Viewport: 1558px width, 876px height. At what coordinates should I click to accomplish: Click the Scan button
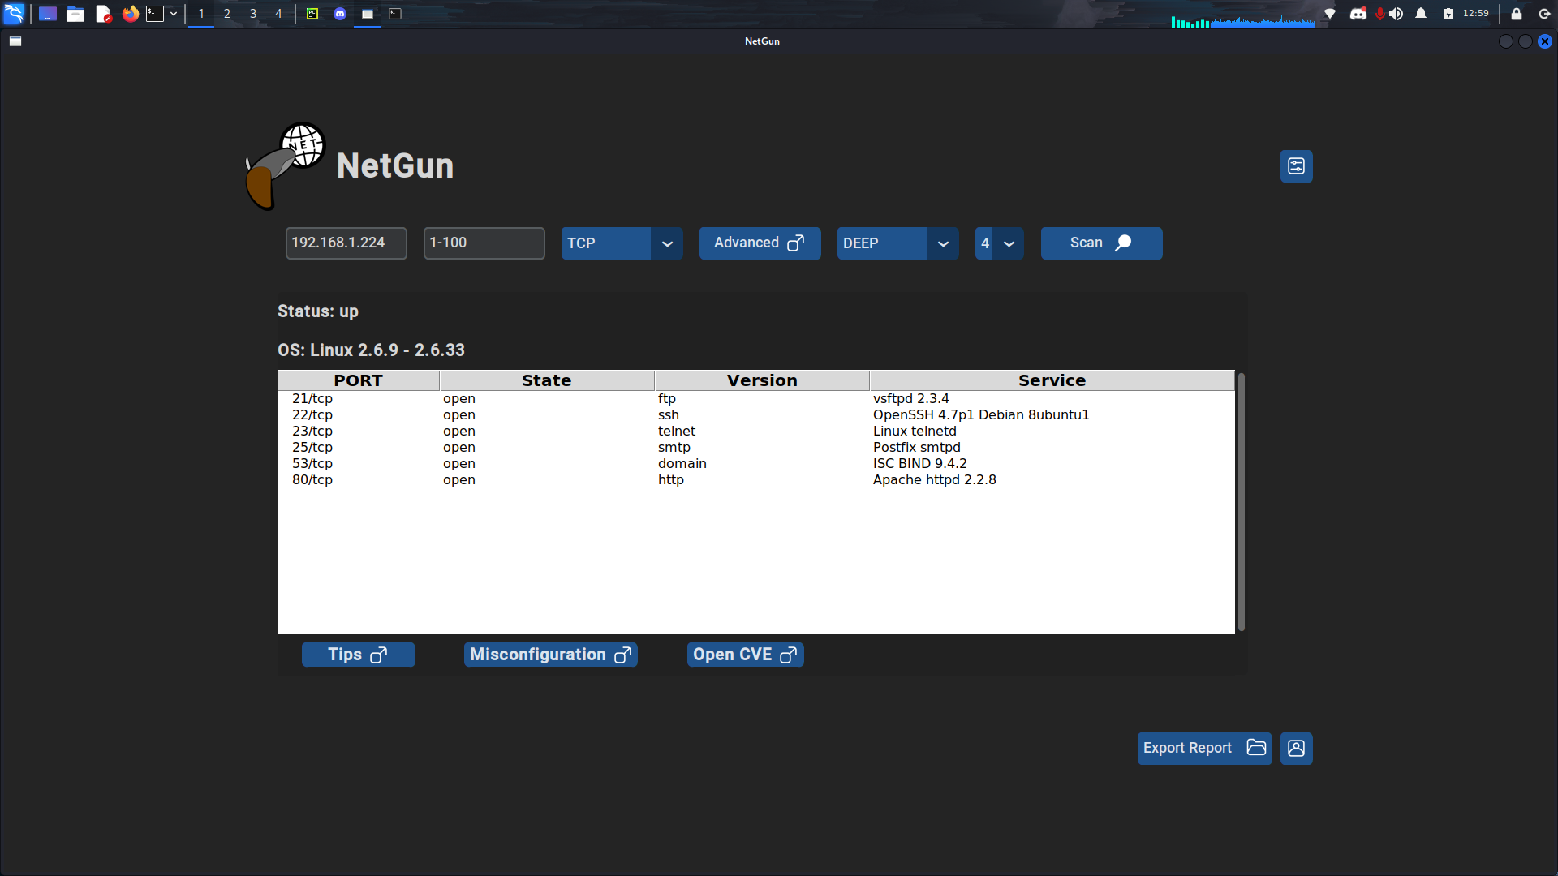[1101, 243]
